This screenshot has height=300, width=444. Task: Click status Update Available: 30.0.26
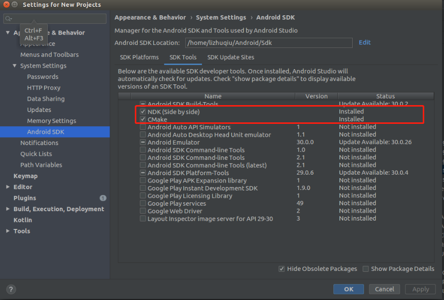coord(375,142)
